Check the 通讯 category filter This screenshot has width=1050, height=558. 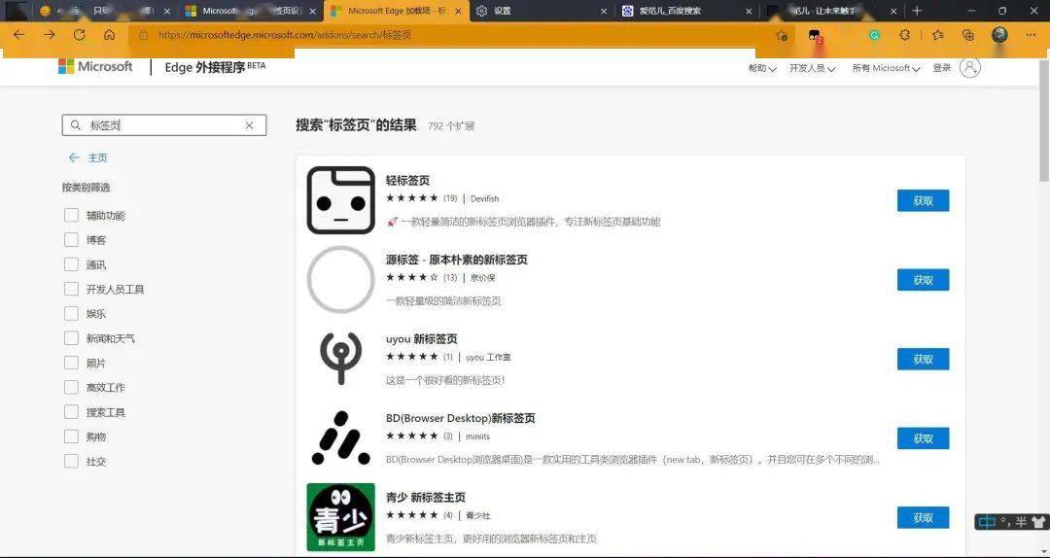coord(71,264)
